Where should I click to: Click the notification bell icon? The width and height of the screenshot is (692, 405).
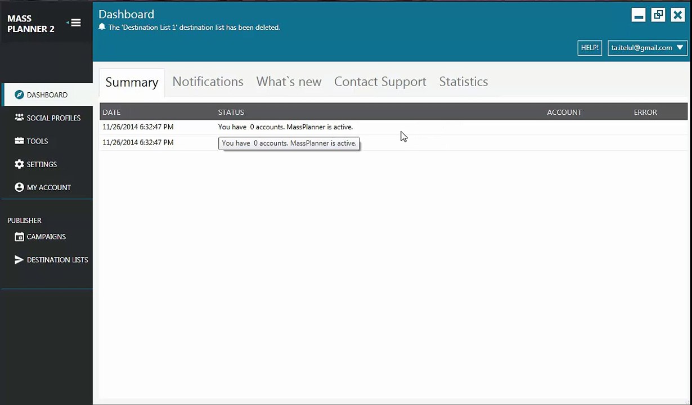102,27
